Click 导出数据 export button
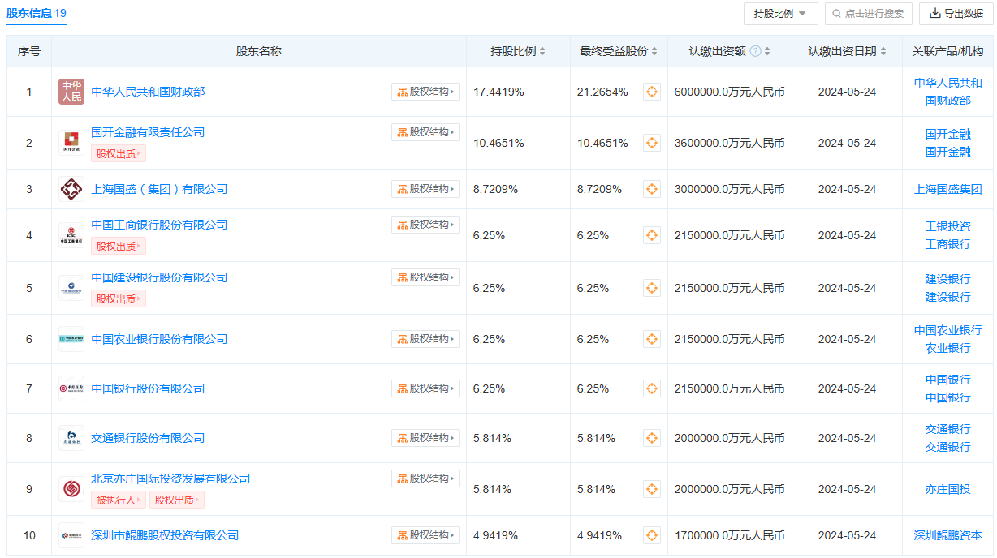Viewport: 997px width, 558px height. pos(956,14)
